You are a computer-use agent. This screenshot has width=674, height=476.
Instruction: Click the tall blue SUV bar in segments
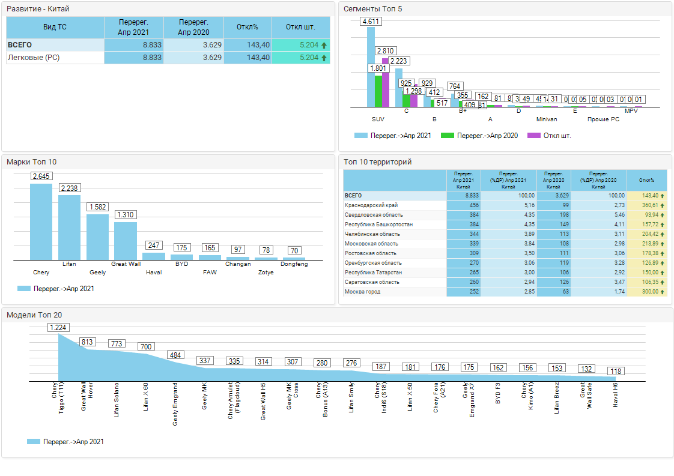tap(371, 67)
